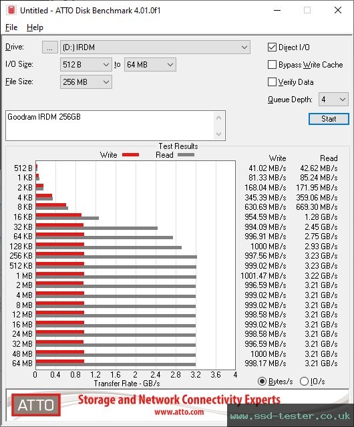Click the 41.02 MB/s write result
354x427 pixels.
click(x=267, y=168)
